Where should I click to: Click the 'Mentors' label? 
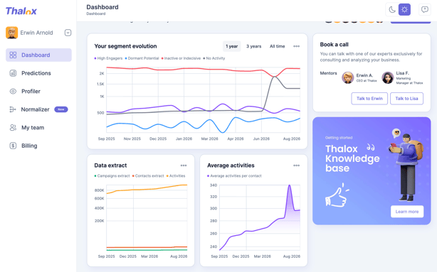(x=328, y=73)
